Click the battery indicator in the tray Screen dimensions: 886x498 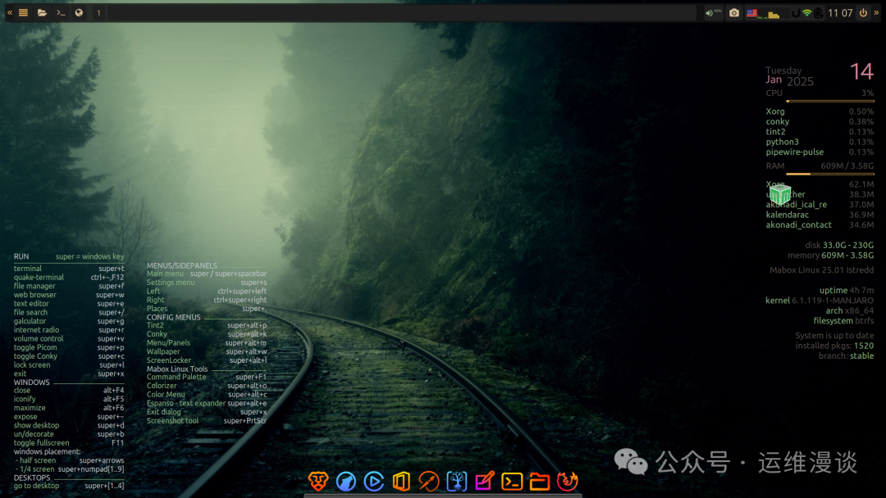[818, 12]
